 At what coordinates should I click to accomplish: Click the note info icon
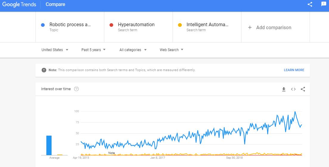coord(44,70)
